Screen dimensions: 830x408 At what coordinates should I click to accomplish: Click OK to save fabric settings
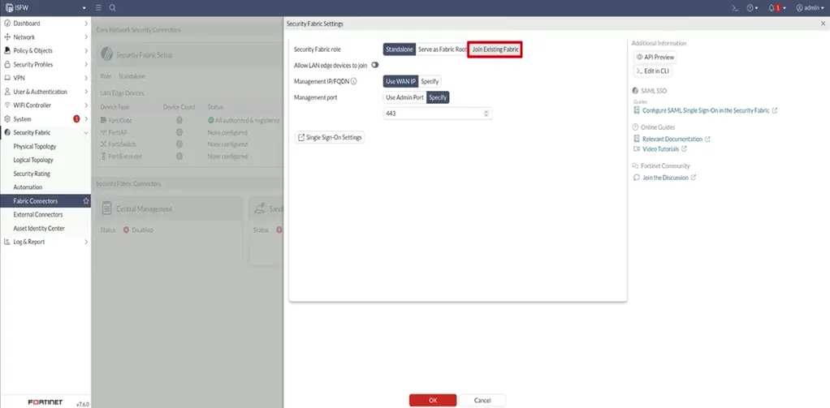[433, 400]
